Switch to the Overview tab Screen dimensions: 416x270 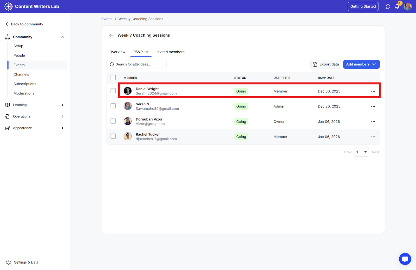[117, 52]
